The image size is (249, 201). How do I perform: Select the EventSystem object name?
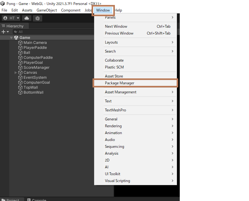tap(35, 77)
